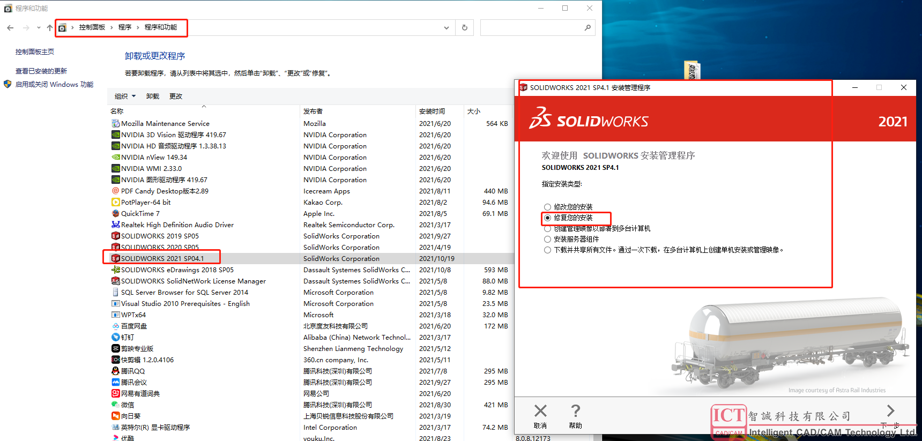Screen dimensions: 922x441
Task: Click the NVIDIA 3D Vision driver icon
Action: [x=115, y=134]
